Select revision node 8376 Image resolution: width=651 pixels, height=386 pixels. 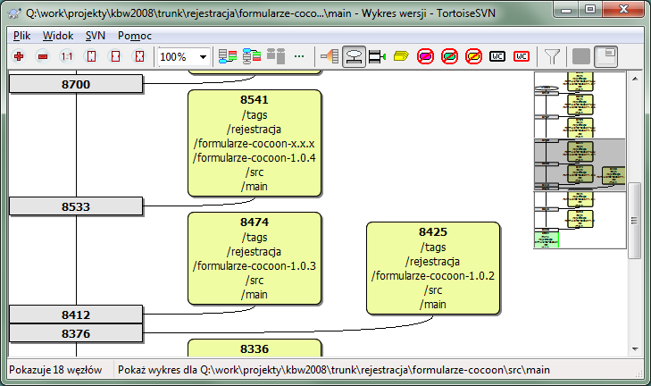[x=76, y=333]
